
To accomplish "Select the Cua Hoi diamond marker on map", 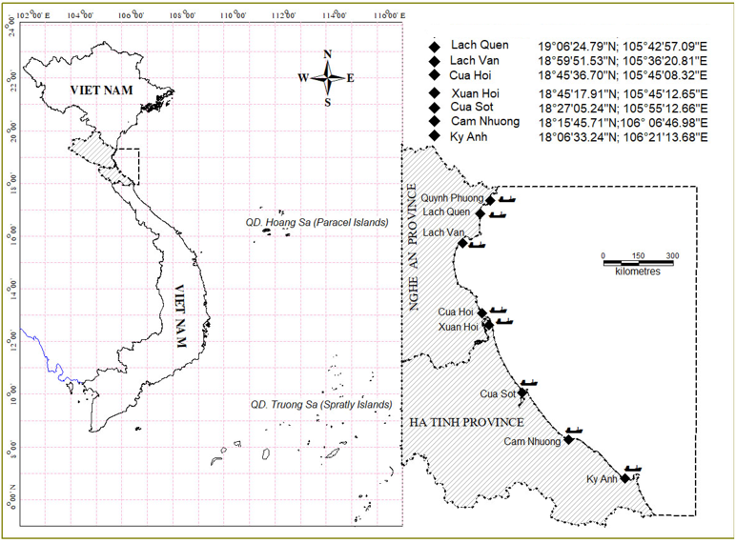I will point(482,312).
